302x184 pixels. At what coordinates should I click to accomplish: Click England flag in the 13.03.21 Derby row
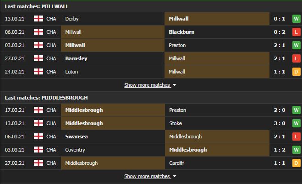[38, 19]
